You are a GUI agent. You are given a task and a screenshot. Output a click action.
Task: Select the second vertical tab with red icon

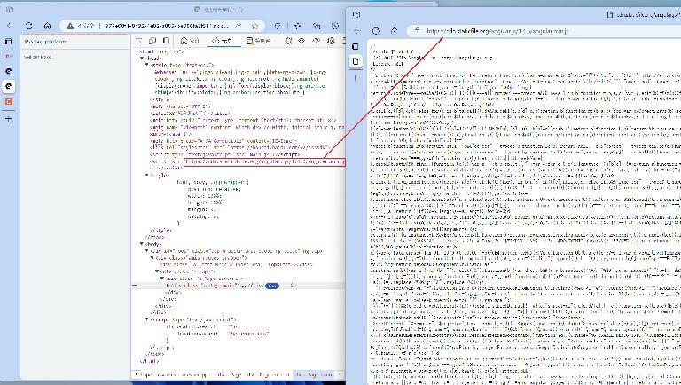(x=8, y=57)
